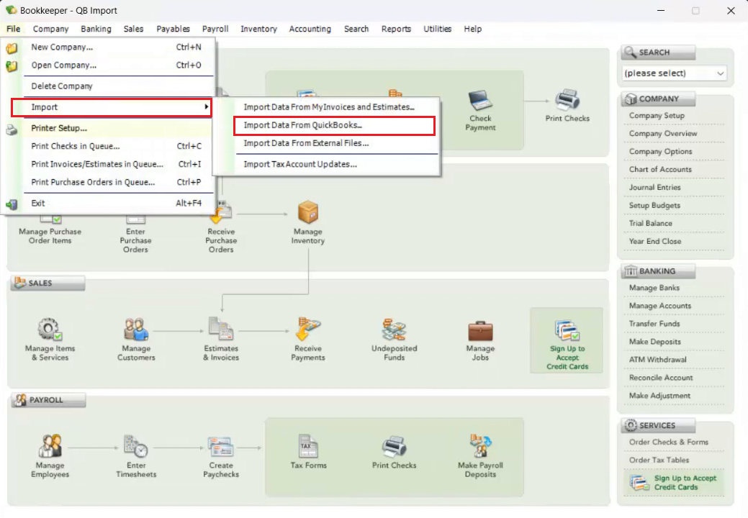This screenshot has height=518, width=748.
Task: Open the Help menu
Action: click(473, 29)
